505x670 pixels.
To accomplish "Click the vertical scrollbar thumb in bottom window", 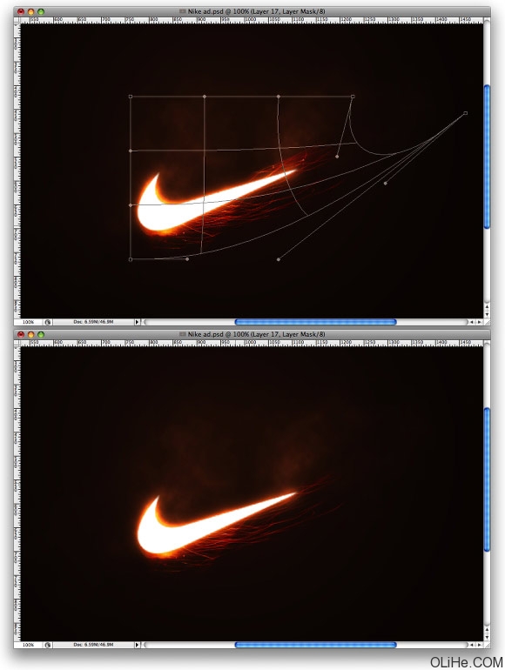I will [487, 479].
